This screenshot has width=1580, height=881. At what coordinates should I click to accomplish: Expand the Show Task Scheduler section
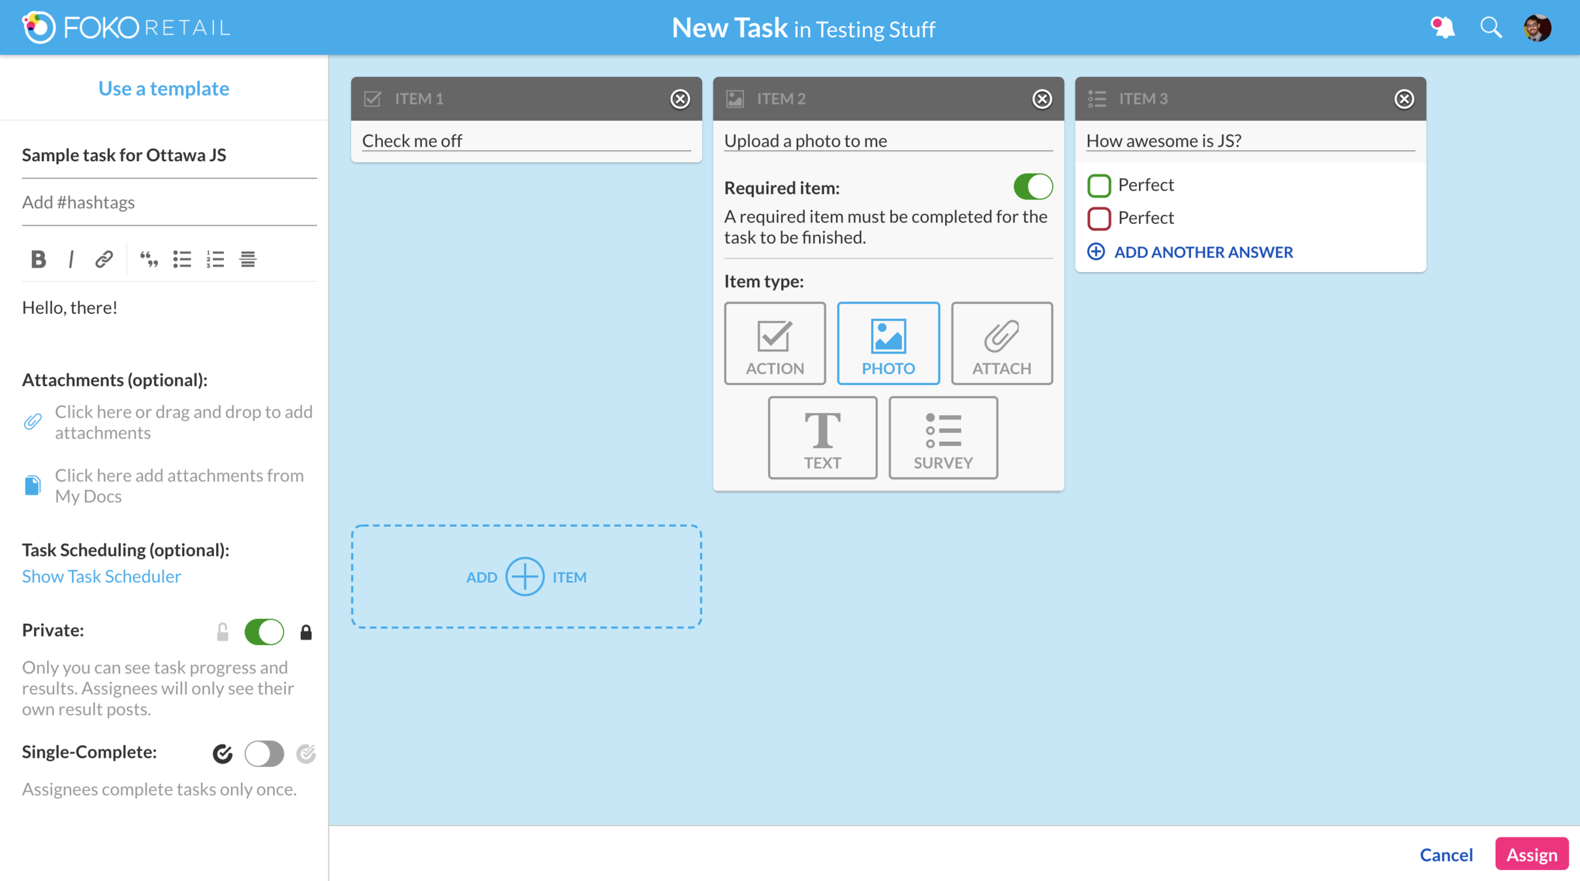tap(102, 576)
